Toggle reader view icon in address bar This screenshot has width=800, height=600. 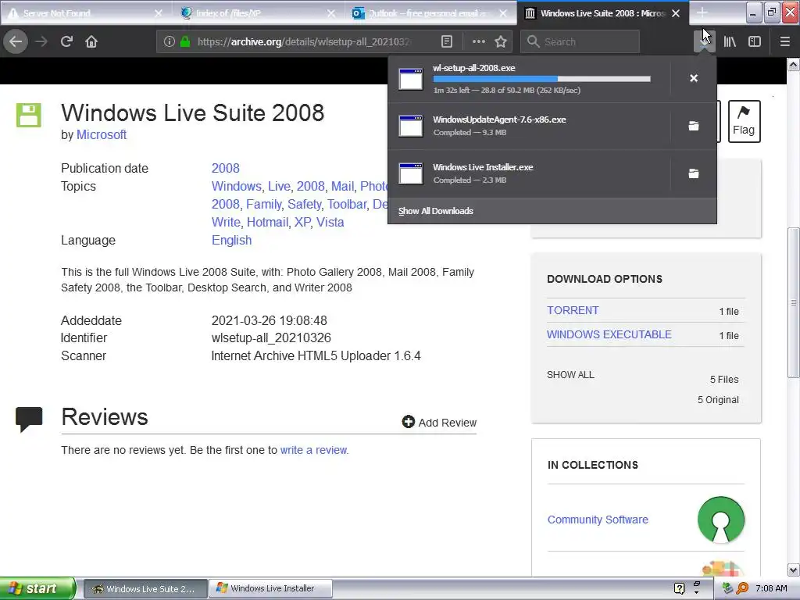446,41
